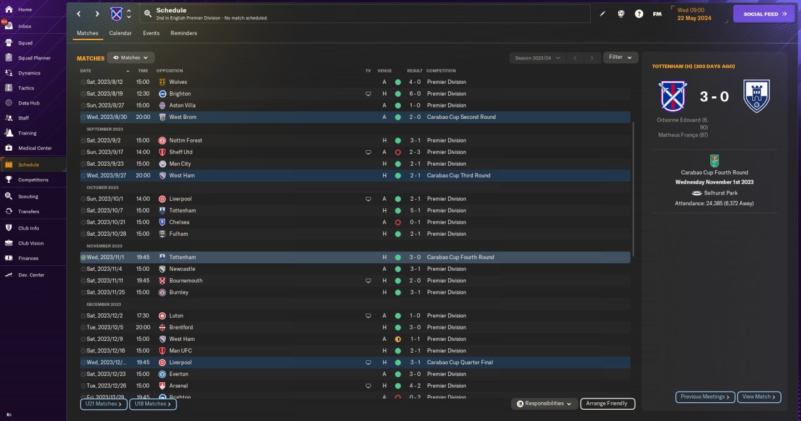Open the Squad sidebar icon
Viewport: 801px width, 421px height.
[9, 43]
